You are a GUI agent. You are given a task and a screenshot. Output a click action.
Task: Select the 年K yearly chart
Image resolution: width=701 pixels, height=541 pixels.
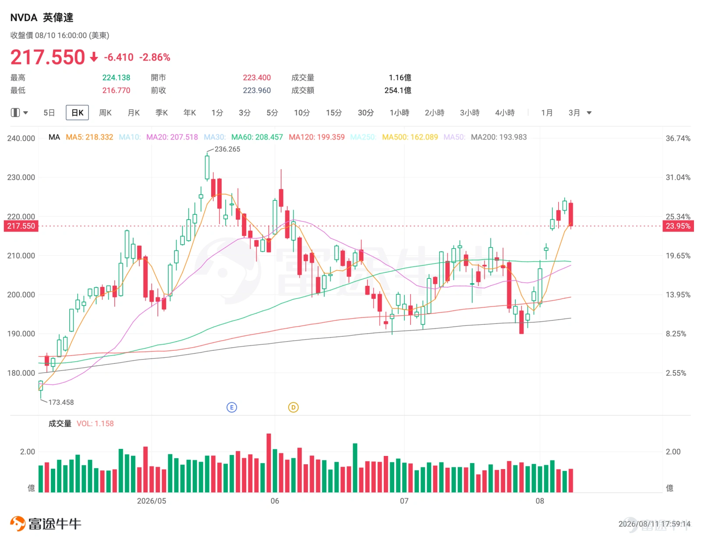point(190,113)
